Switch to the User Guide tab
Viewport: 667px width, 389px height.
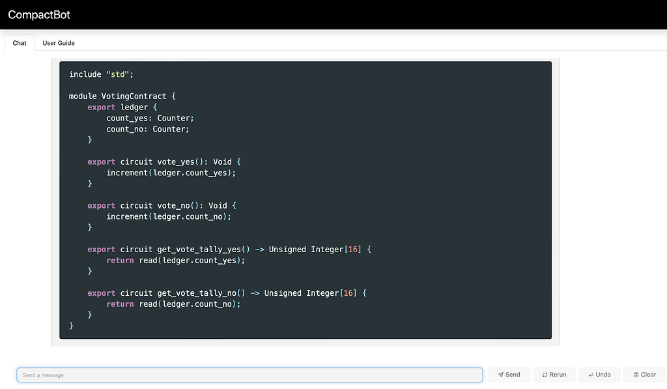tap(58, 43)
